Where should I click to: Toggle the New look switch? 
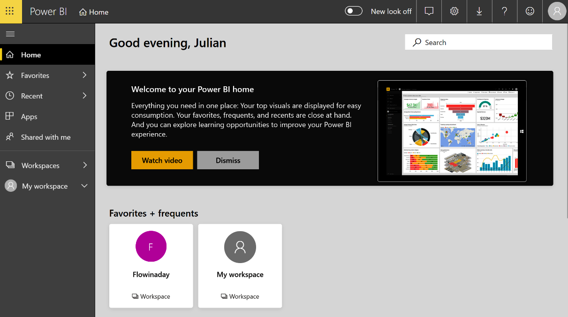point(354,11)
